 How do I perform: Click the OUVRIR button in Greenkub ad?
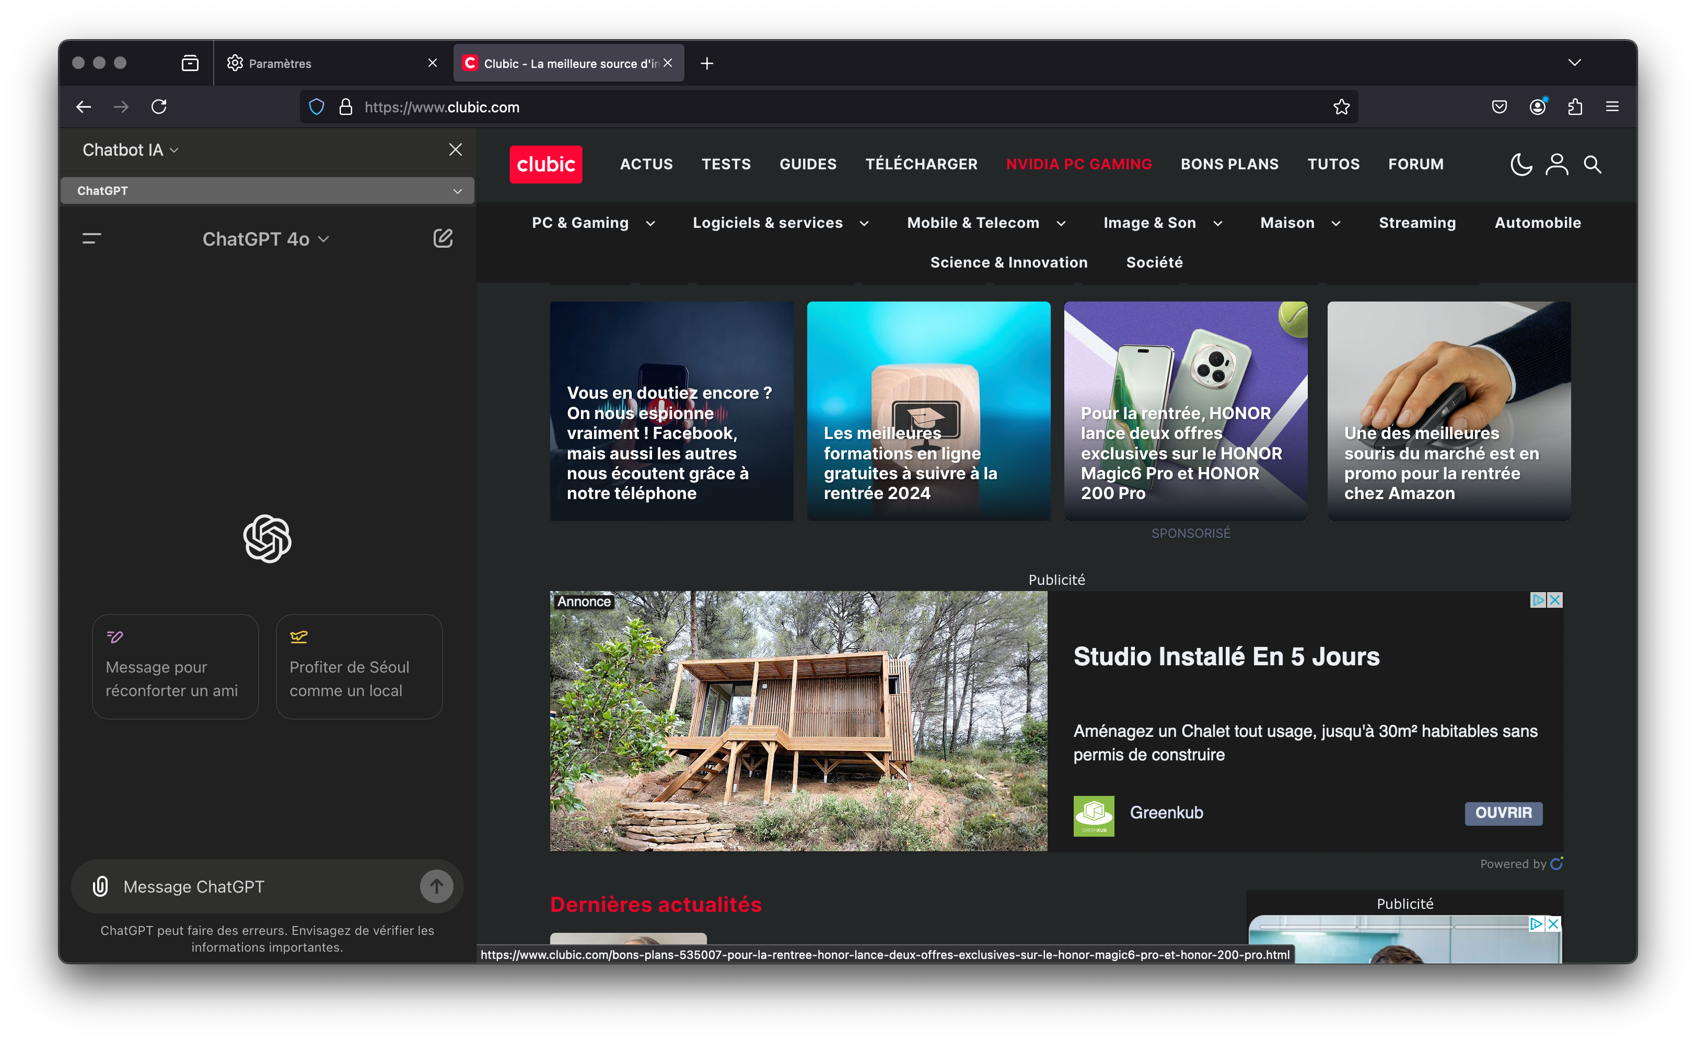click(x=1503, y=813)
